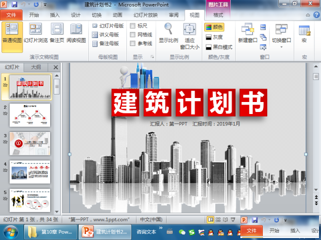Enable the Ruler checkbox (标尺)
Viewport: 321px width, 240px height.
pyautogui.click(x=132, y=25)
